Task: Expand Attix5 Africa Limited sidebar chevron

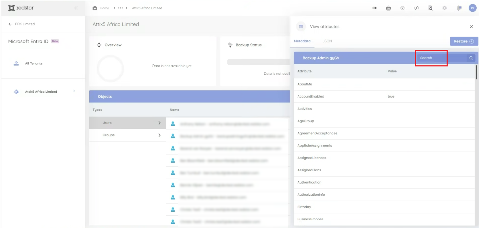Action: coord(74,91)
